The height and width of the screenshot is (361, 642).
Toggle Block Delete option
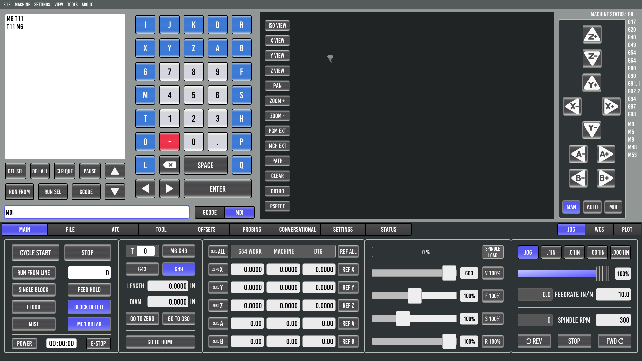coord(89,307)
